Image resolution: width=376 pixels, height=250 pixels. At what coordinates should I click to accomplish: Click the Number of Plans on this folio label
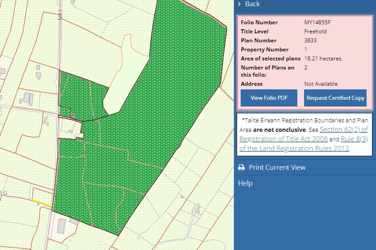pos(268,71)
